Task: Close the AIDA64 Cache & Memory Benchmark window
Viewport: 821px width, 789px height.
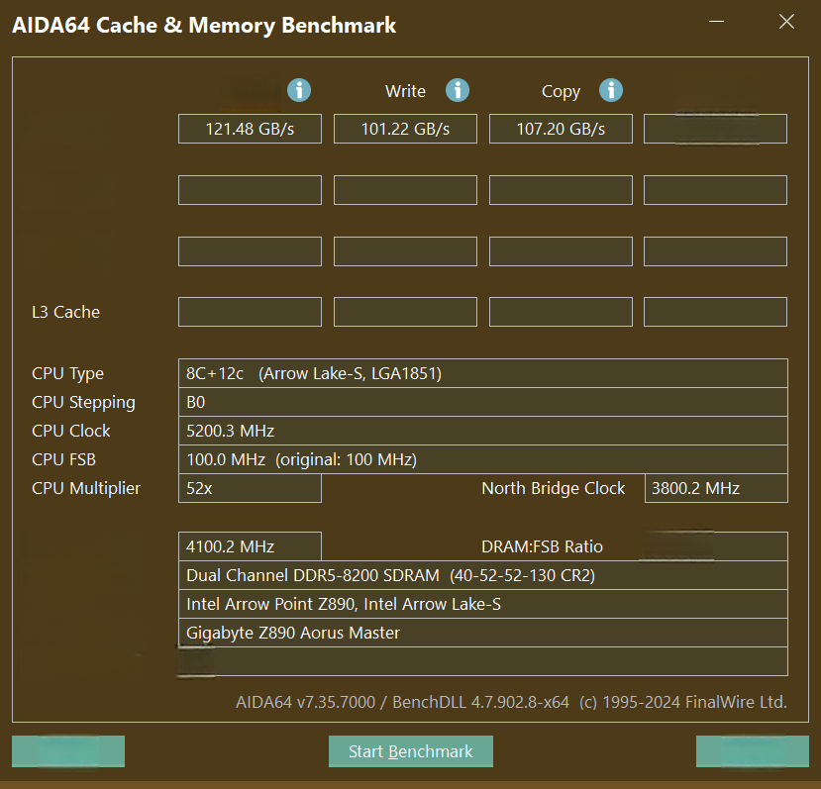Action: coord(786,22)
